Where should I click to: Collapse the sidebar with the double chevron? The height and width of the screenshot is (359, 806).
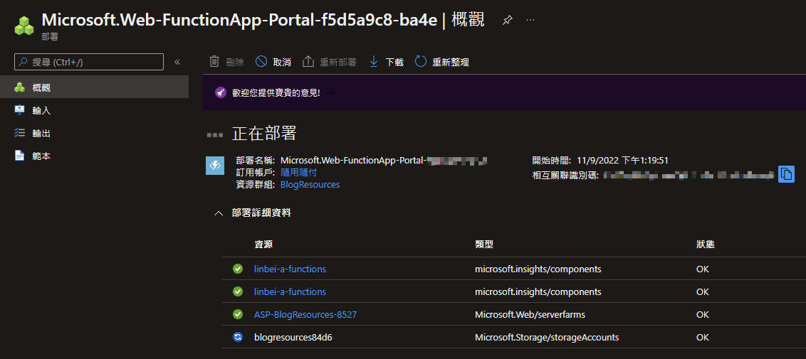coord(177,62)
